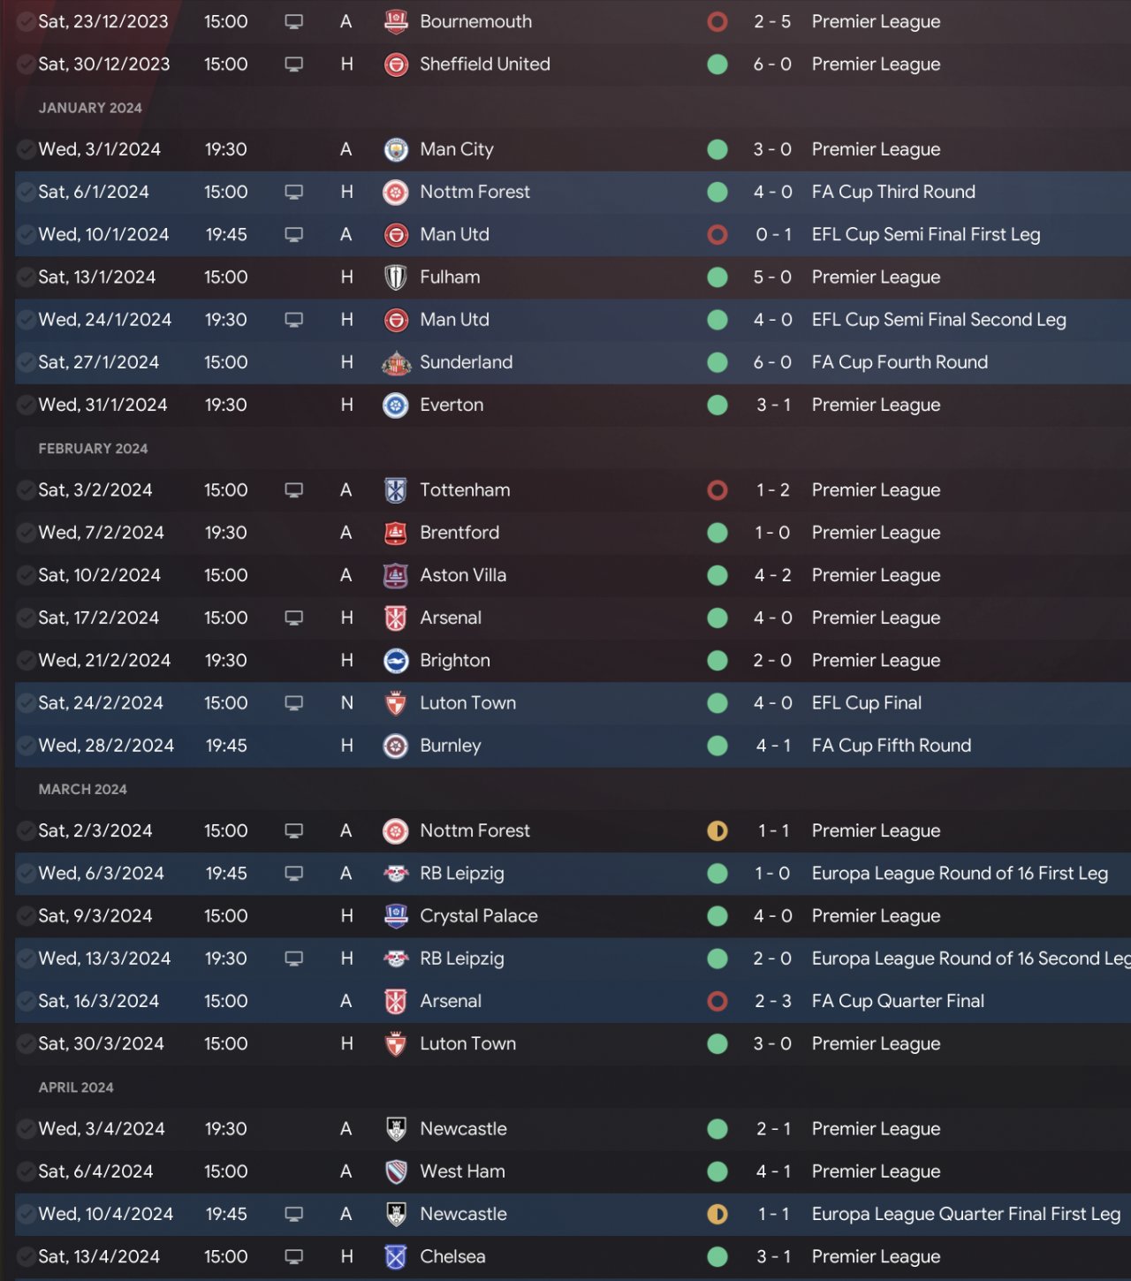
Task: Click the Chelsea club badge
Action: tap(396, 1256)
